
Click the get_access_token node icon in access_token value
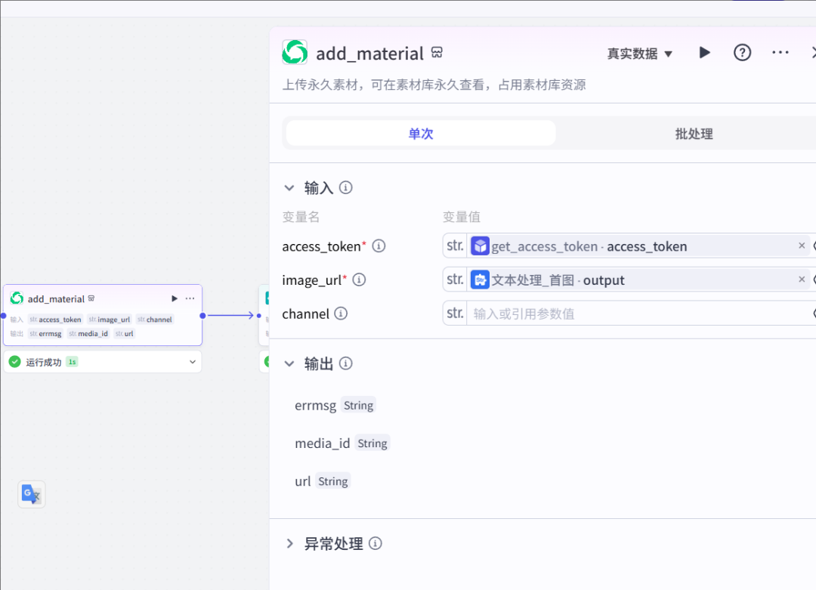click(x=480, y=246)
